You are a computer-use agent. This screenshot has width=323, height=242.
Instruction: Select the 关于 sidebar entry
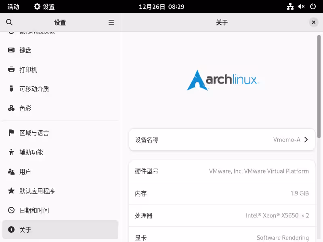(x=60, y=229)
